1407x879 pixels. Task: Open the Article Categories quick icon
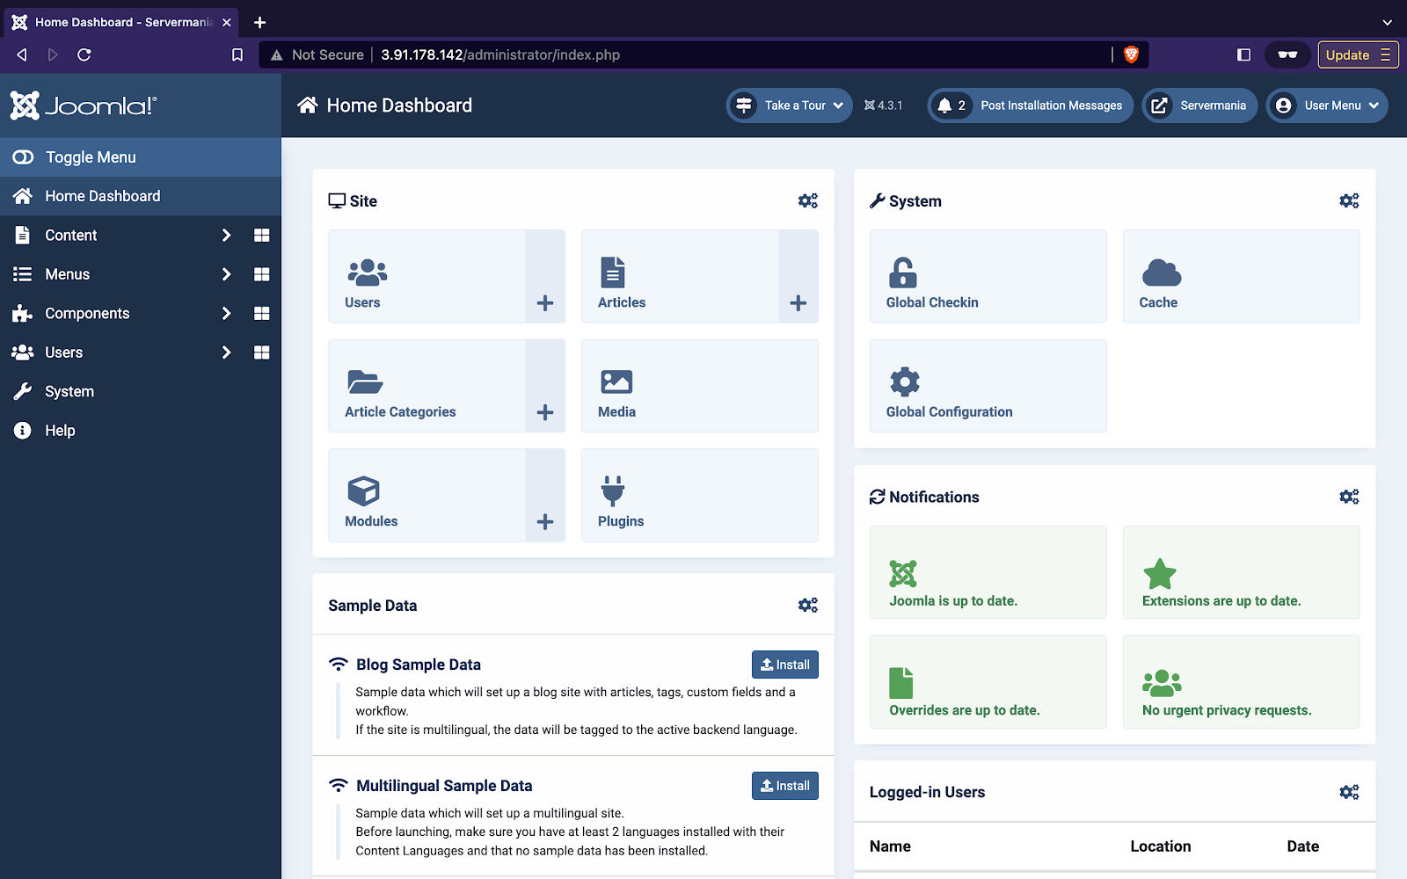tap(427, 386)
